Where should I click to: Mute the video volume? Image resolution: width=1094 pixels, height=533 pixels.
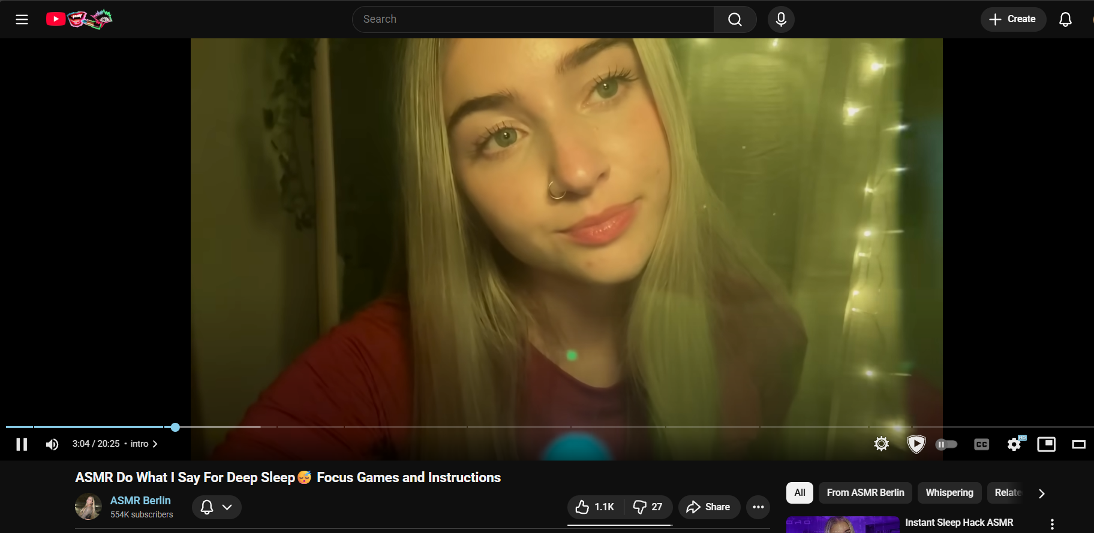[52, 444]
